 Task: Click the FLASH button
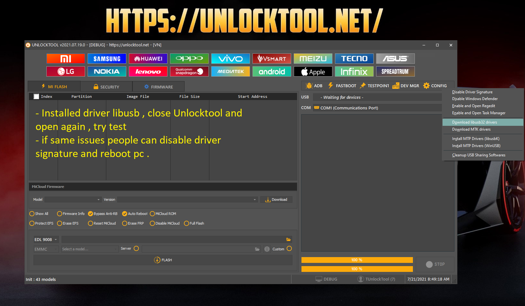(x=163, y=260)
